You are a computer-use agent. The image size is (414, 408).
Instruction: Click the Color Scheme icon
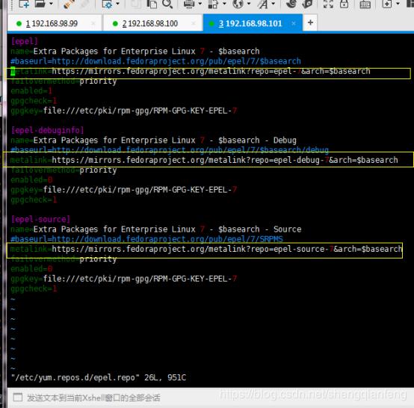[213, 4]
